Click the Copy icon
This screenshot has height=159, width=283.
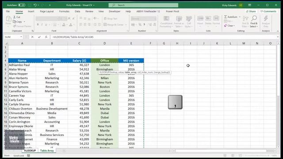click(15, 22)
